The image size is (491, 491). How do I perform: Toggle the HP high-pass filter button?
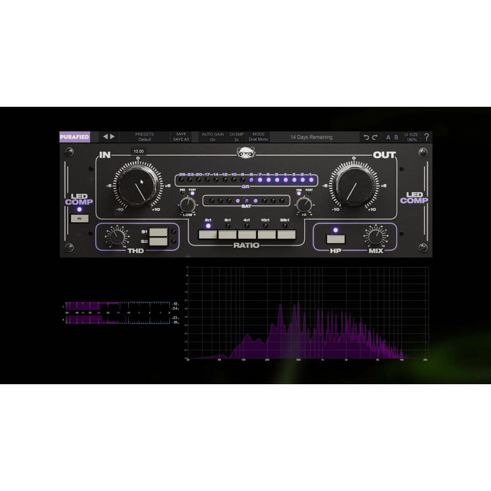pos(336,239)
